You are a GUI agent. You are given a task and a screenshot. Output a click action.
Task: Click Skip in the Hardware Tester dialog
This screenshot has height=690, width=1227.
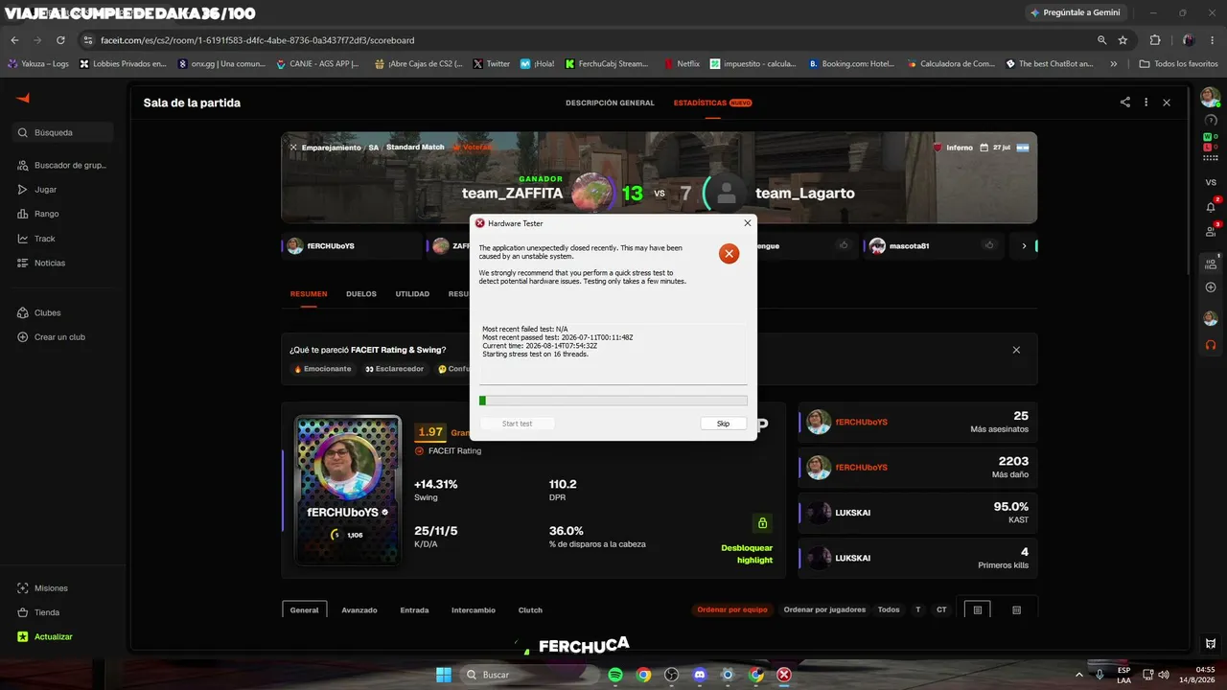coord(723,424)
